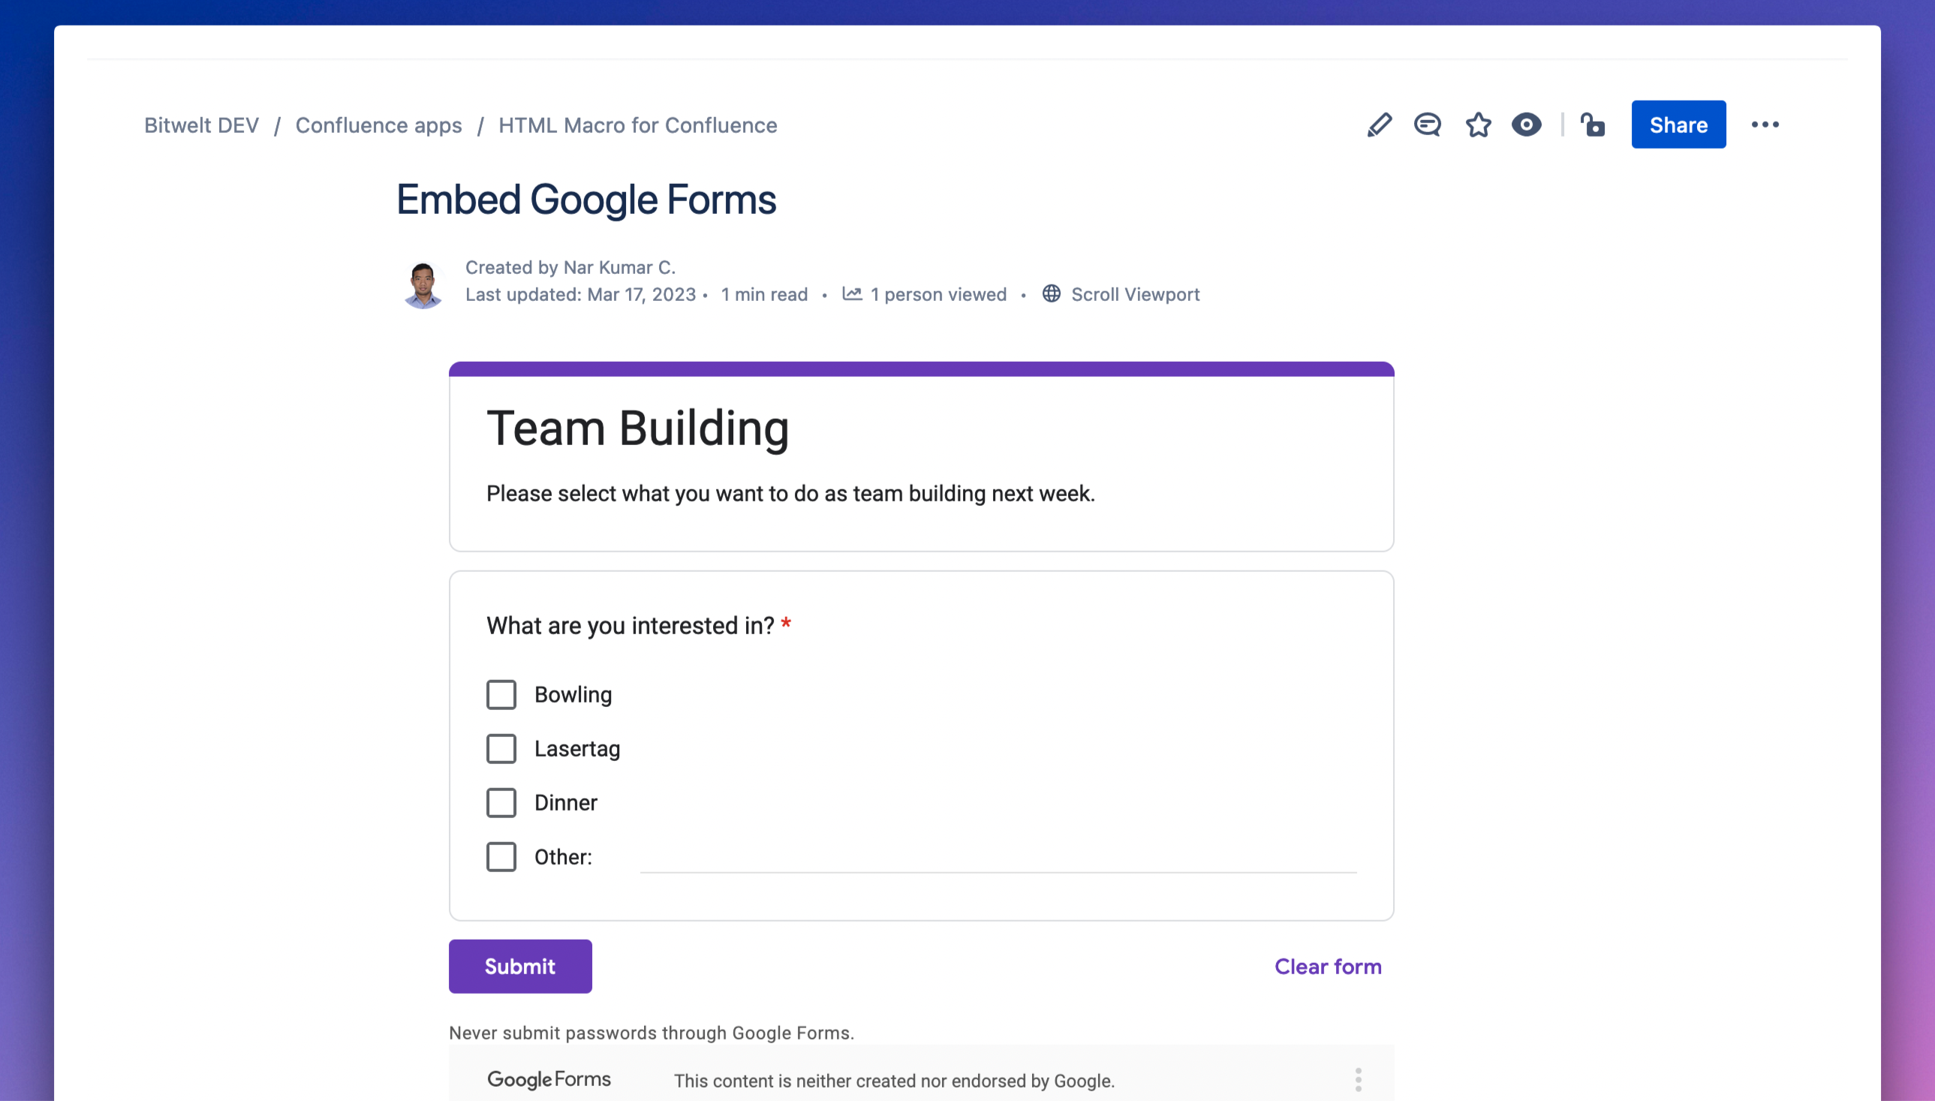The image size is (1935, 1101).
Task: Tick the Other option checkbox
Action: (501, 857)
